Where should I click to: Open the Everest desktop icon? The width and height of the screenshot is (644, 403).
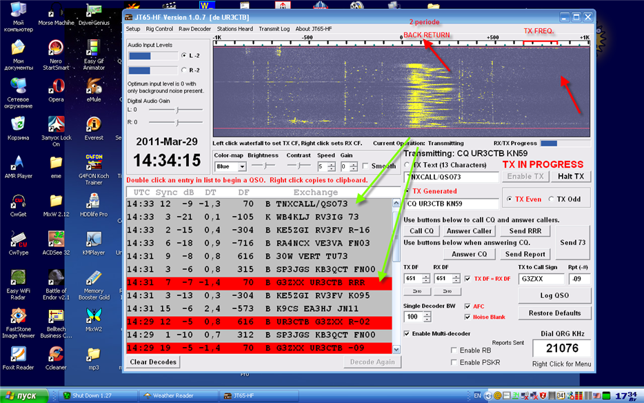click(x=94, y=125)
